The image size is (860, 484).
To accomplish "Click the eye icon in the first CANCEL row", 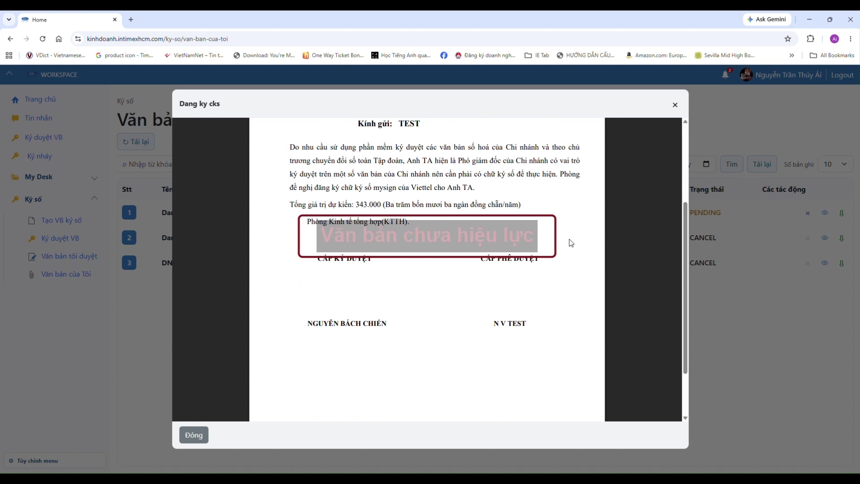I will (x=825, y=238).
